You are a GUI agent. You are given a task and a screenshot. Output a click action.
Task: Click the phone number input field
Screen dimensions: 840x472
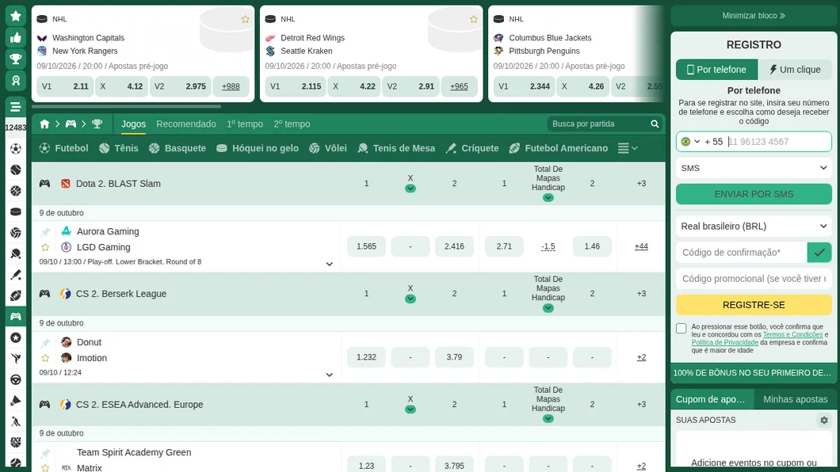click(x=779, y=142)
